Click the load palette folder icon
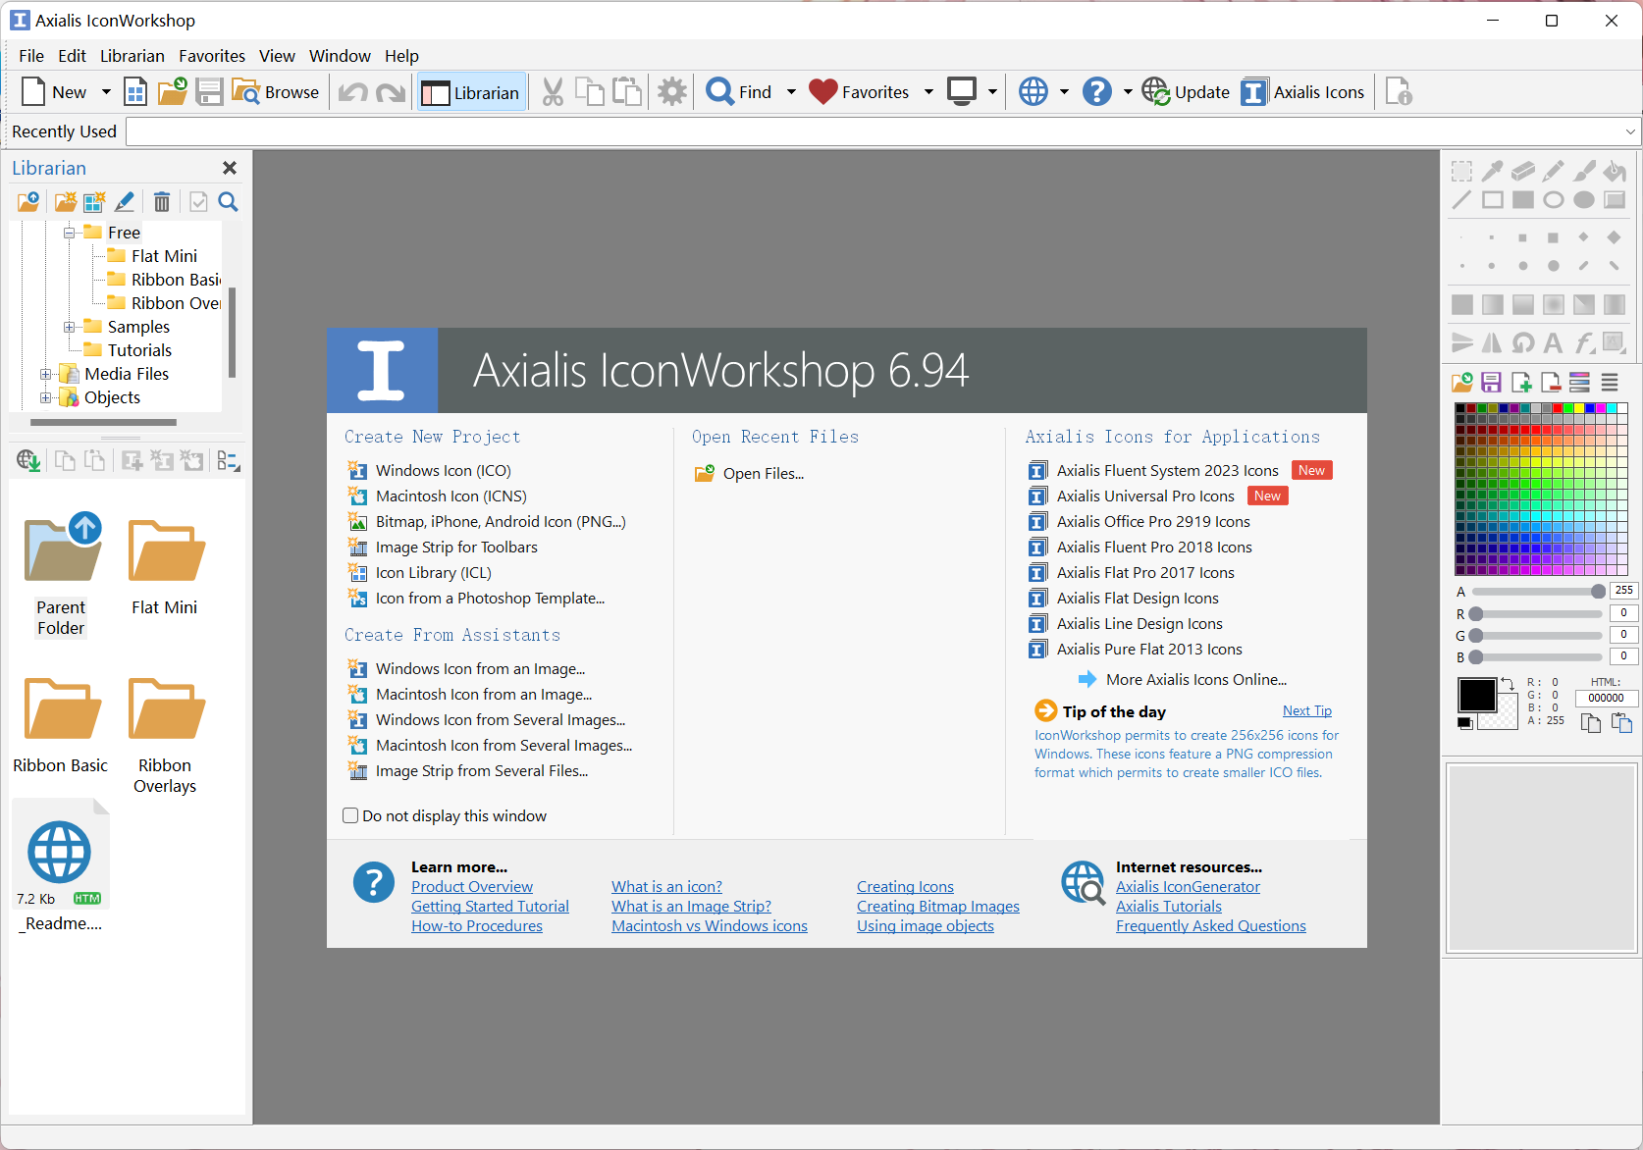 tap(1462, 382)
